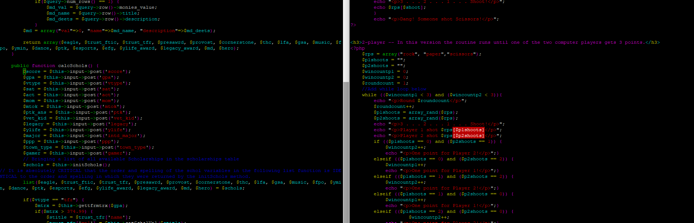Click the 'Dang! Someone shot Scissors!' echo line
The height and width of the screenshot is (223, 694).
[x=436, y=19]
